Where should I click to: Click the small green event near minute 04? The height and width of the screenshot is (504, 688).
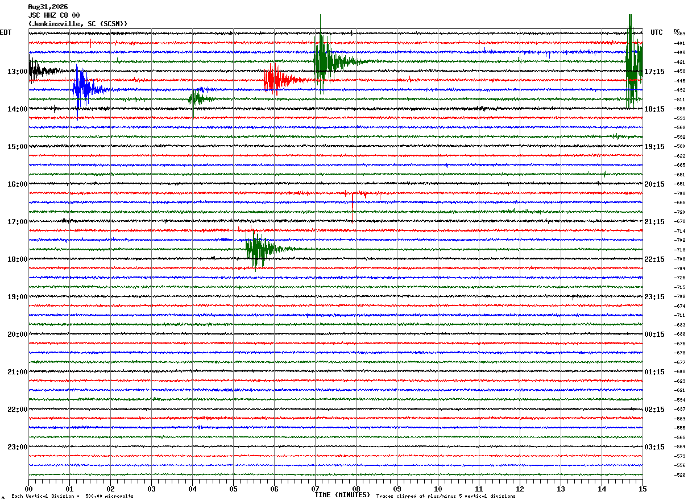pos(199,98)
